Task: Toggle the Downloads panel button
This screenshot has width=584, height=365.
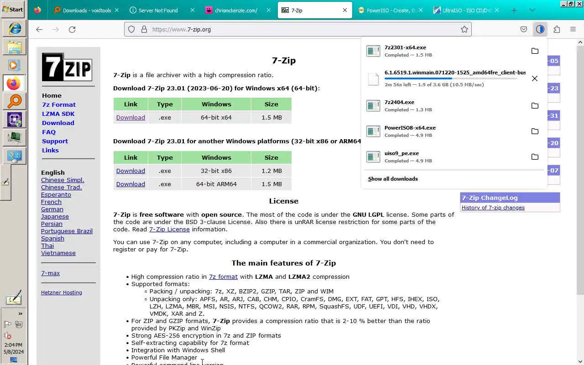Action: (x=540, y=29)
